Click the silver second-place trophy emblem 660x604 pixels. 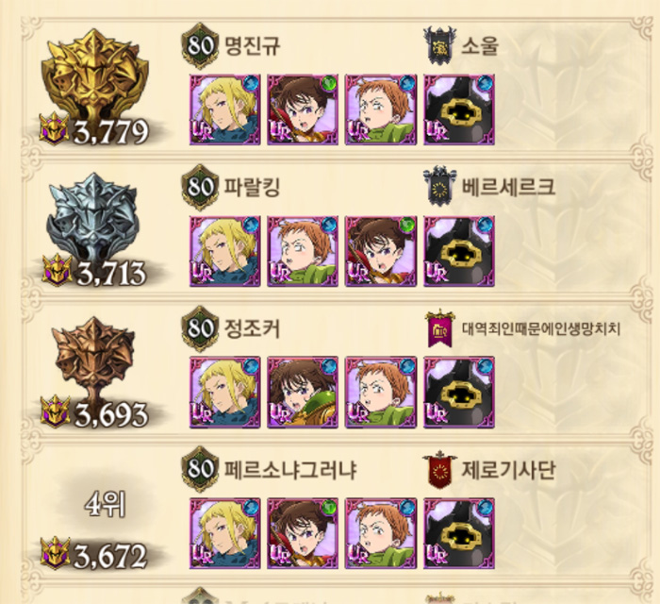click(93, 216)
